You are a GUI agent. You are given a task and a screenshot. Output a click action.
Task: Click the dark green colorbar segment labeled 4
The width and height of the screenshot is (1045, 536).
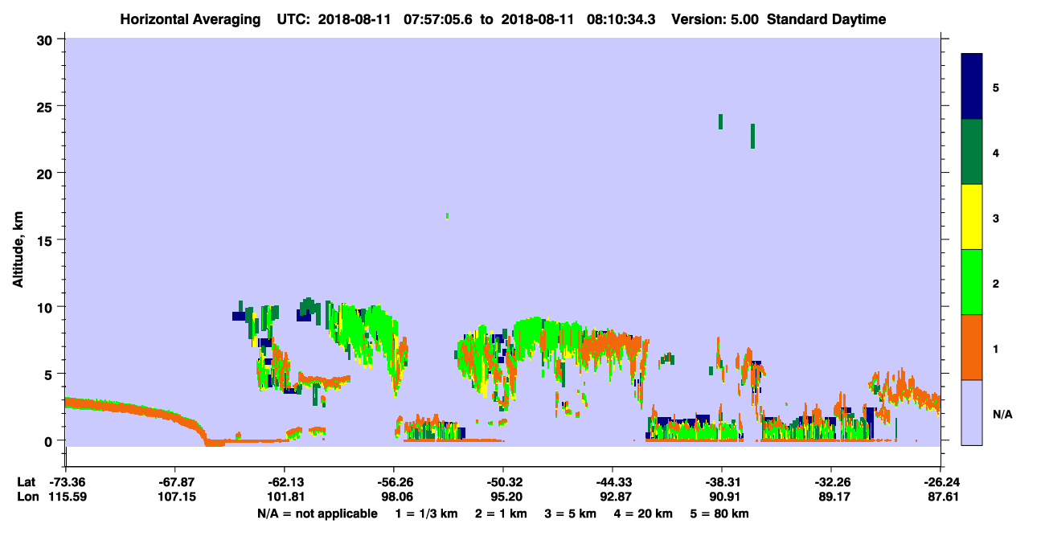point(972,152)
